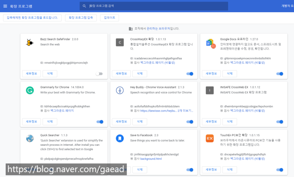The width and height of the screenshot is (294, 177).
Task: Open Google Docs 백그라운드 페이지 (비활성) link
Action: point(248,63)
